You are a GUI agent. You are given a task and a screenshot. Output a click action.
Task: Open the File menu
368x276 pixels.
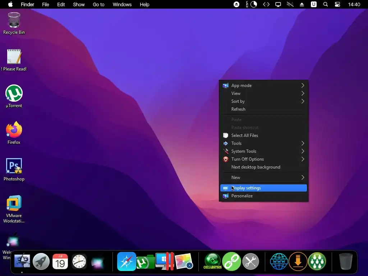[46, 4]
